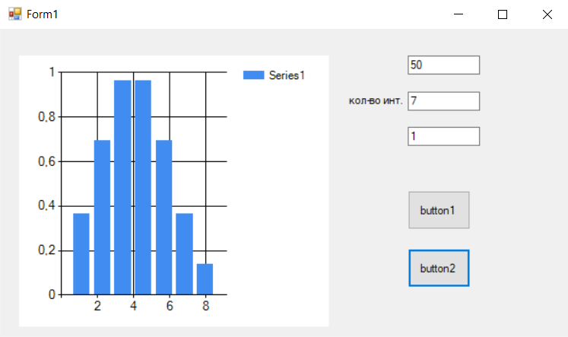Click the sixth bar near x-value 7
Viewport: 568px width, 337px height.
click(x=184, y=253)
